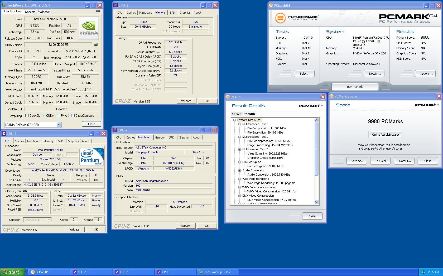Collapse the Audio Conversion node
This screenshot has height=276, width=443.
coord(239,170)
